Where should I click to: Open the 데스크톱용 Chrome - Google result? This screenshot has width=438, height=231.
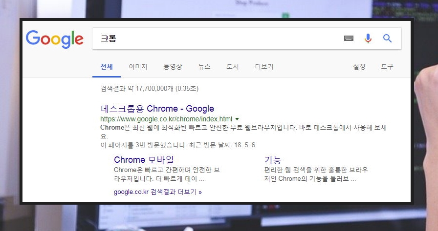click(157, 109)
